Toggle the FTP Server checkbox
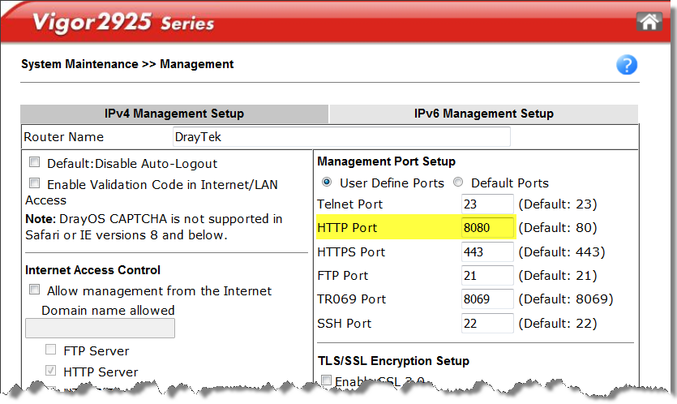Image resolution: width=677 pixels, height=404 pixels. click(51, 350)
